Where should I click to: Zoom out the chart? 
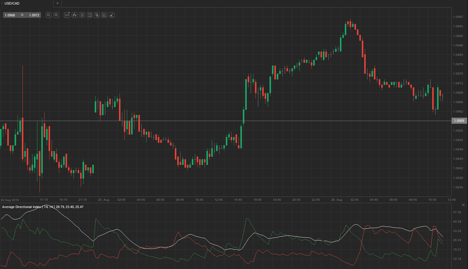click(x=49, y=15)
